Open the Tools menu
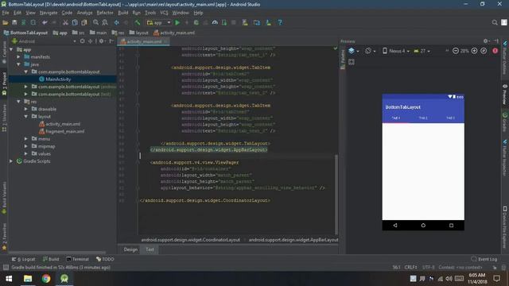Screen dimensions: 509x286 coord(150,13)
